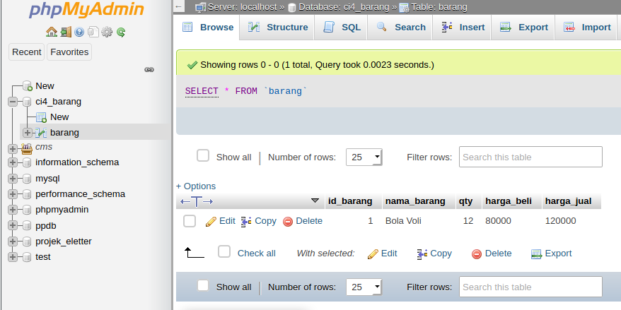The width and height of the screenshot is (621, 310).
Task: Open the Import tab
Action: [586, 28]
